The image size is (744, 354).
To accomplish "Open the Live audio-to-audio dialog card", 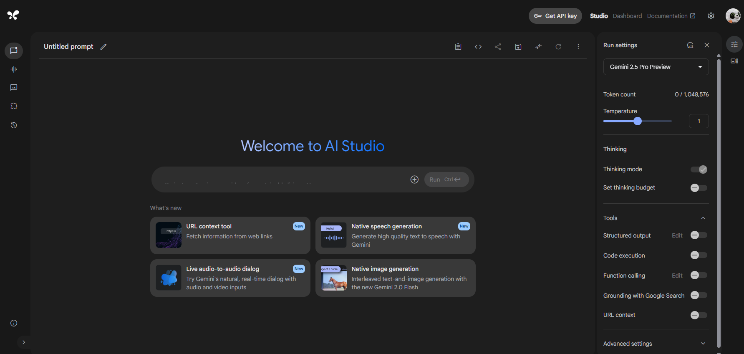I will pos(230,278).
